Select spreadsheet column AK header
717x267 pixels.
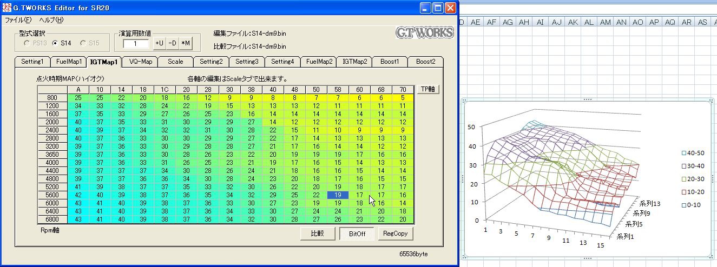click(573, 22)
